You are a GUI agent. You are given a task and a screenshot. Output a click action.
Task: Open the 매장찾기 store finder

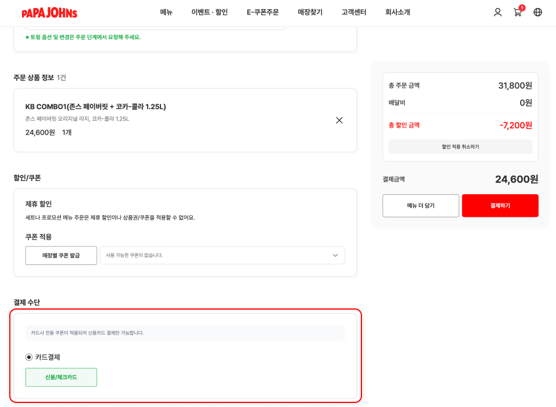pyautogui.click(x=310, y=12)
